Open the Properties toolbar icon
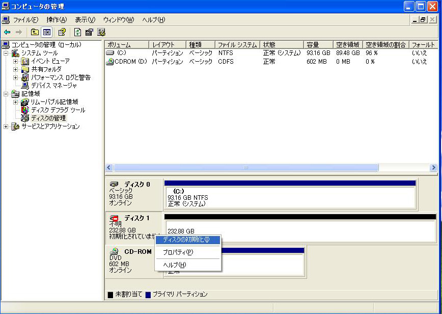The width and height of the screenshot is (442, 314). [89, 32]
